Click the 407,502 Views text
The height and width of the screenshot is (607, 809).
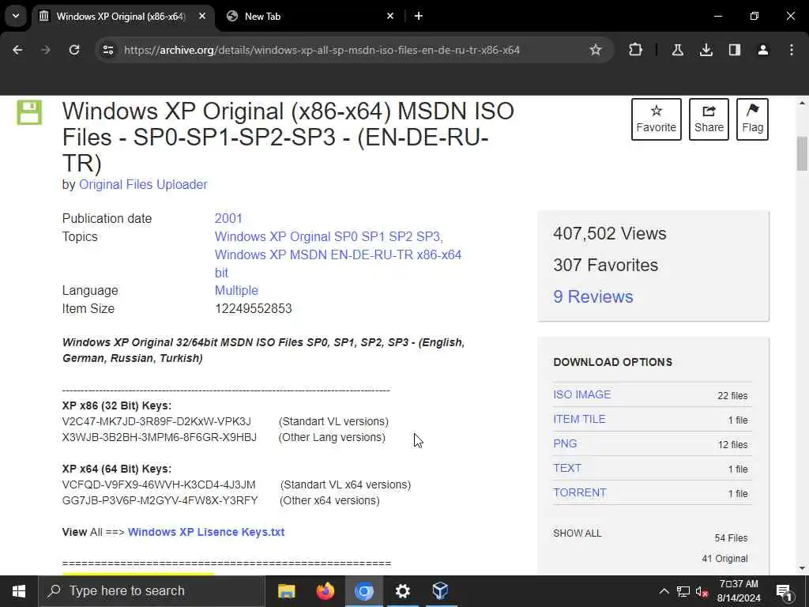click(609, 234)
